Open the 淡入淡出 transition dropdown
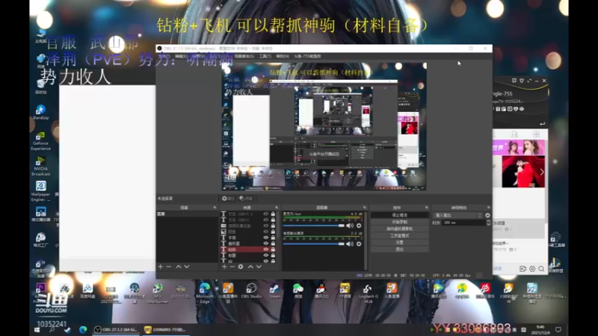 pos(458,215)
